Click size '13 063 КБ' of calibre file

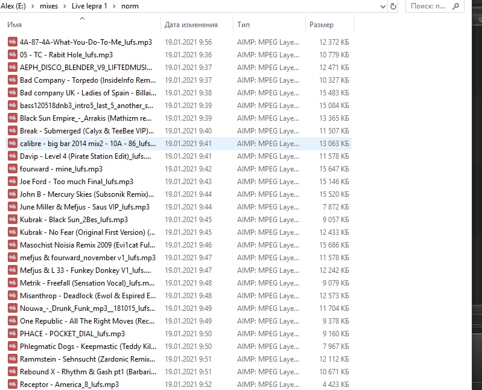click(x=334, y=144)
